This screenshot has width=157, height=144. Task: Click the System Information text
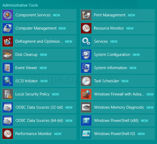tap(110, 68)
